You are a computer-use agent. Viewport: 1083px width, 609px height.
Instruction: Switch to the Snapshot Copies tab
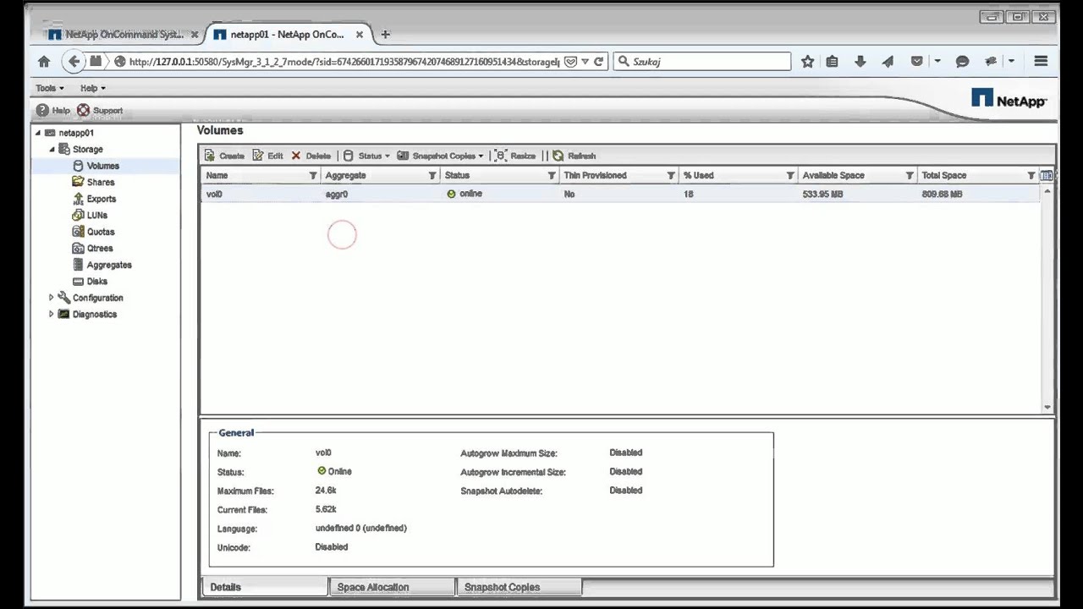pos(519,587)
